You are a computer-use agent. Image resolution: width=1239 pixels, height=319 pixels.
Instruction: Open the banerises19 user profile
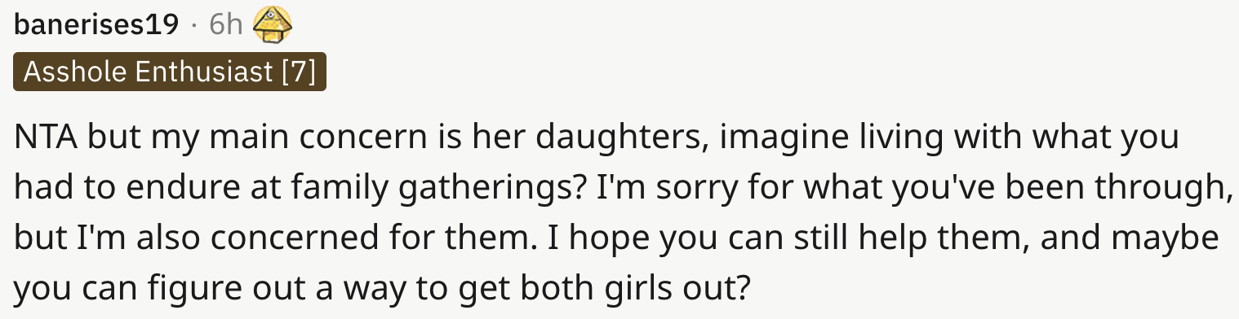(96, 25)
